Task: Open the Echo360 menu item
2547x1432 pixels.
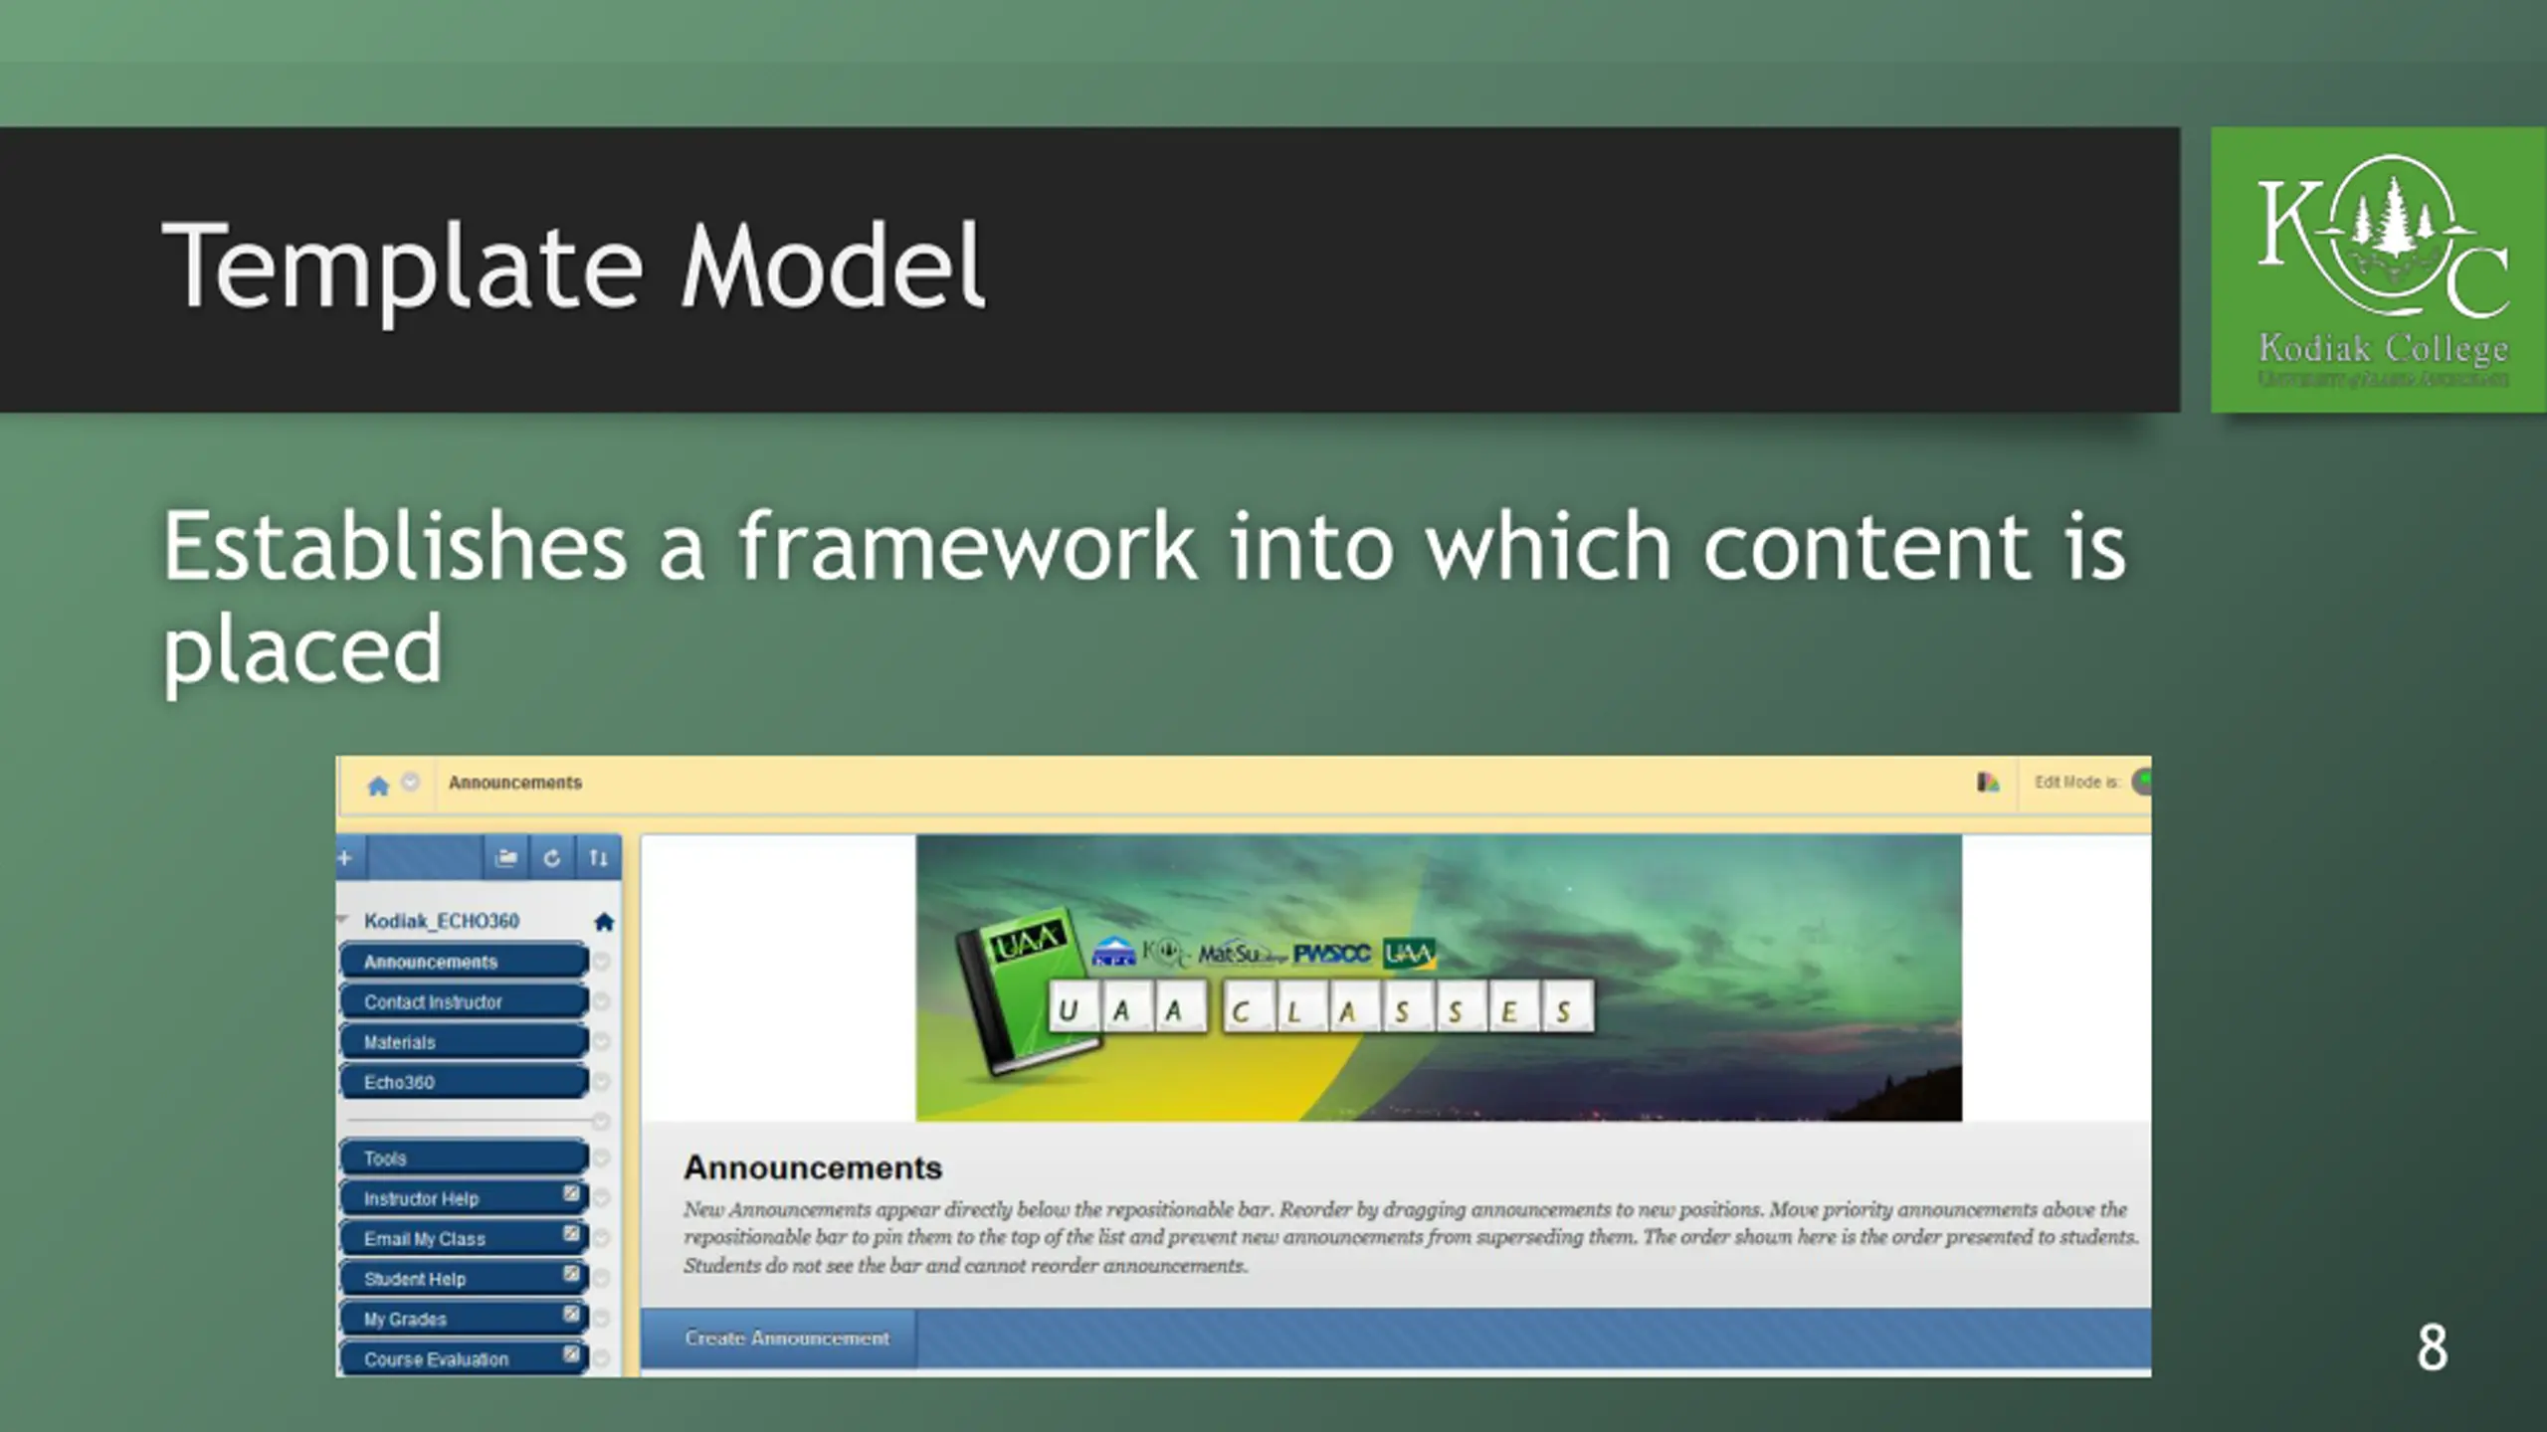Action: [x=464, y=1082]
